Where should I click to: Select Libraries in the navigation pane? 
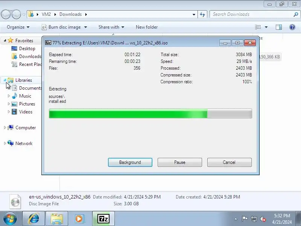(24, 80)
